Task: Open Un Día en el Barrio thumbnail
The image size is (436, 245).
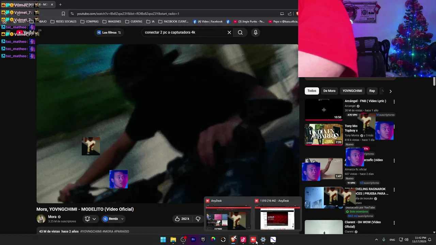Action: 324,134
